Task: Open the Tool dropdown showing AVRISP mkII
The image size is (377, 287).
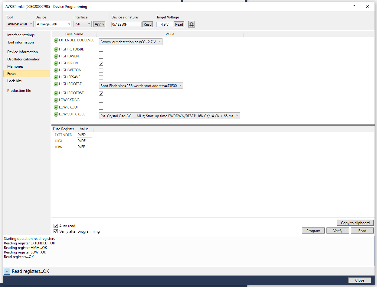Action: coord(20,24)
